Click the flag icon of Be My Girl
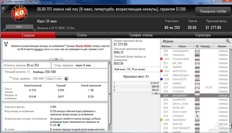This screenshot has width=232, height=133. tap(197, 108)
